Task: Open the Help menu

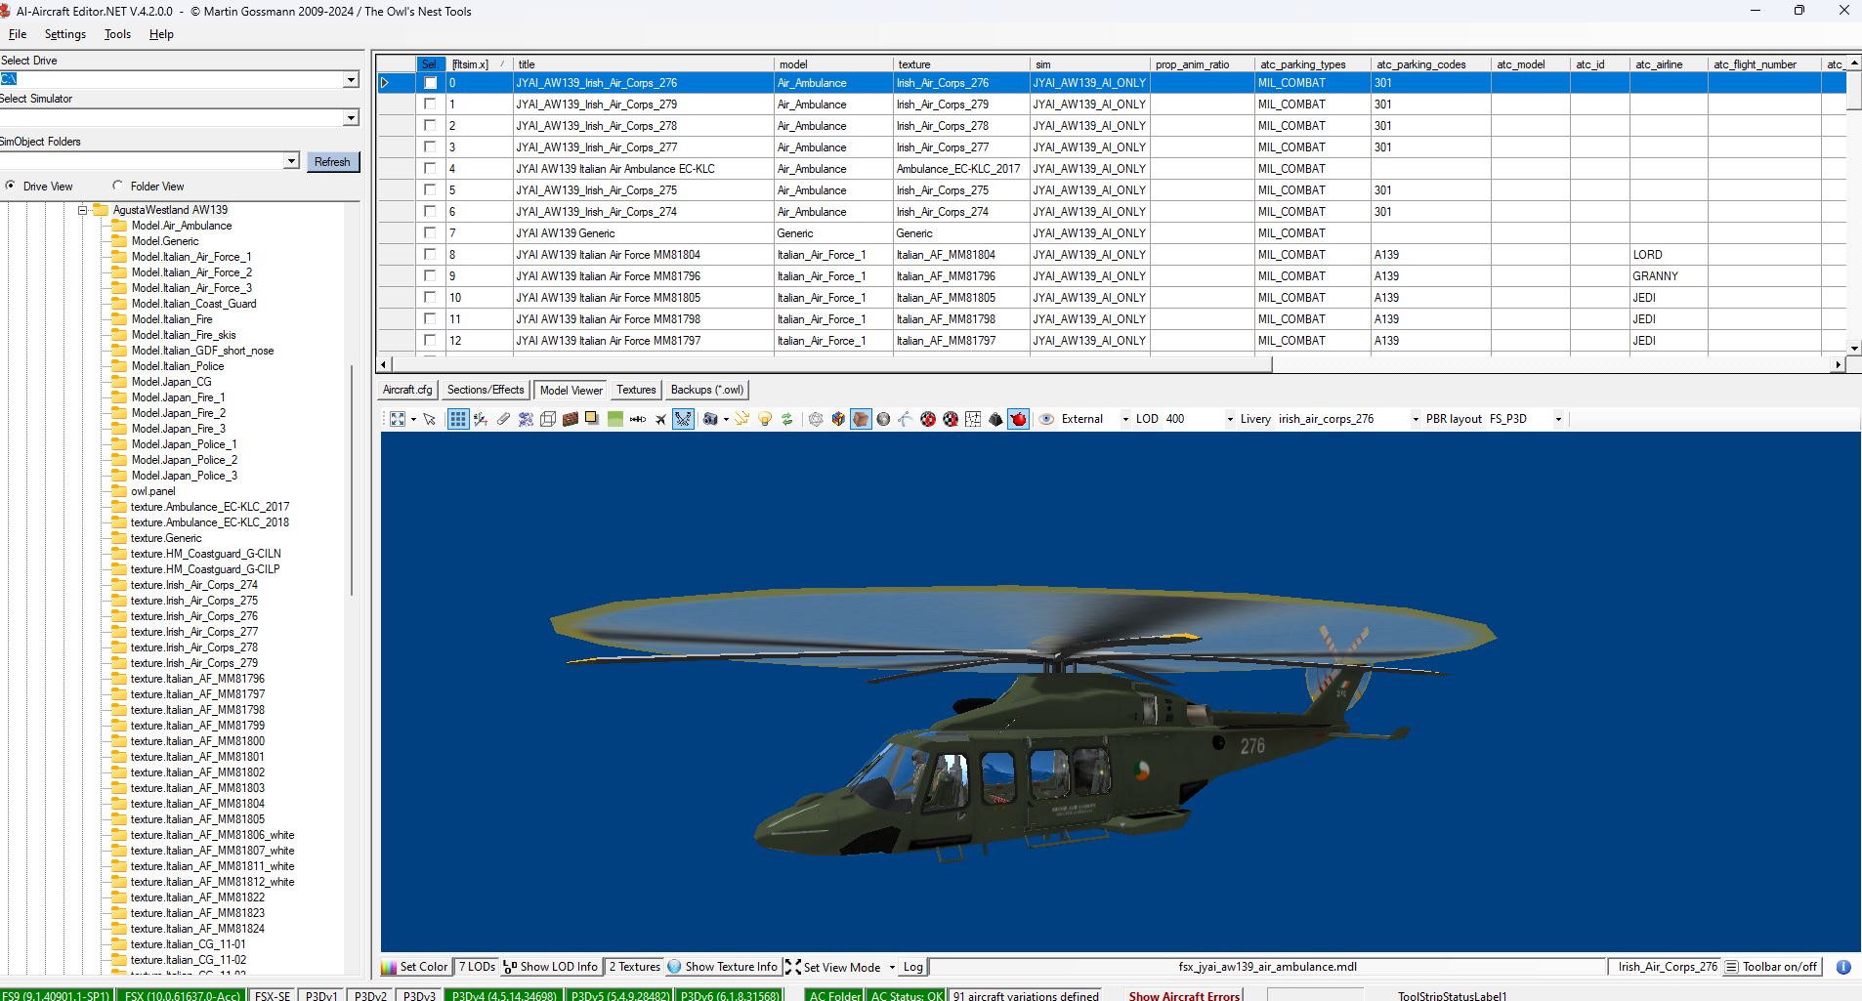Action: tap(161, 34)
